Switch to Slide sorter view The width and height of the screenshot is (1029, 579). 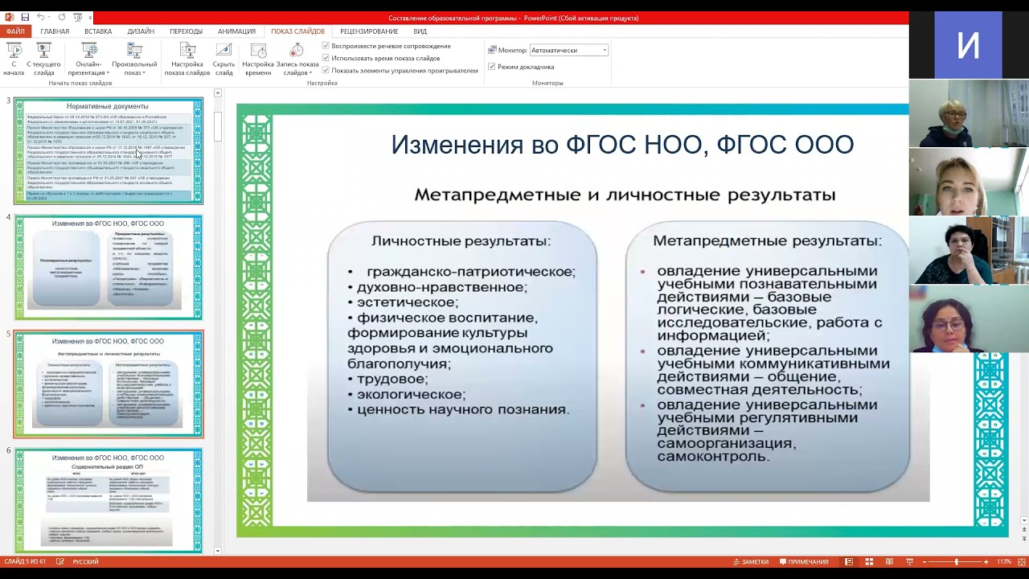(x=870, y=561)
